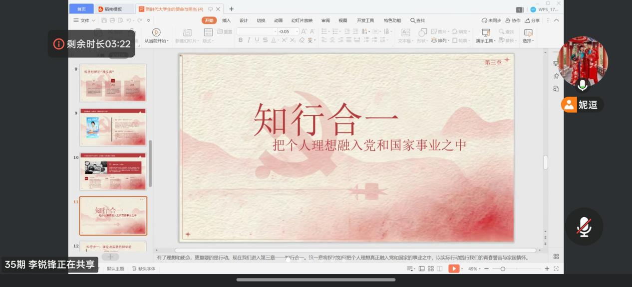Open the 排列 arrange dropdown

(441, 40)
